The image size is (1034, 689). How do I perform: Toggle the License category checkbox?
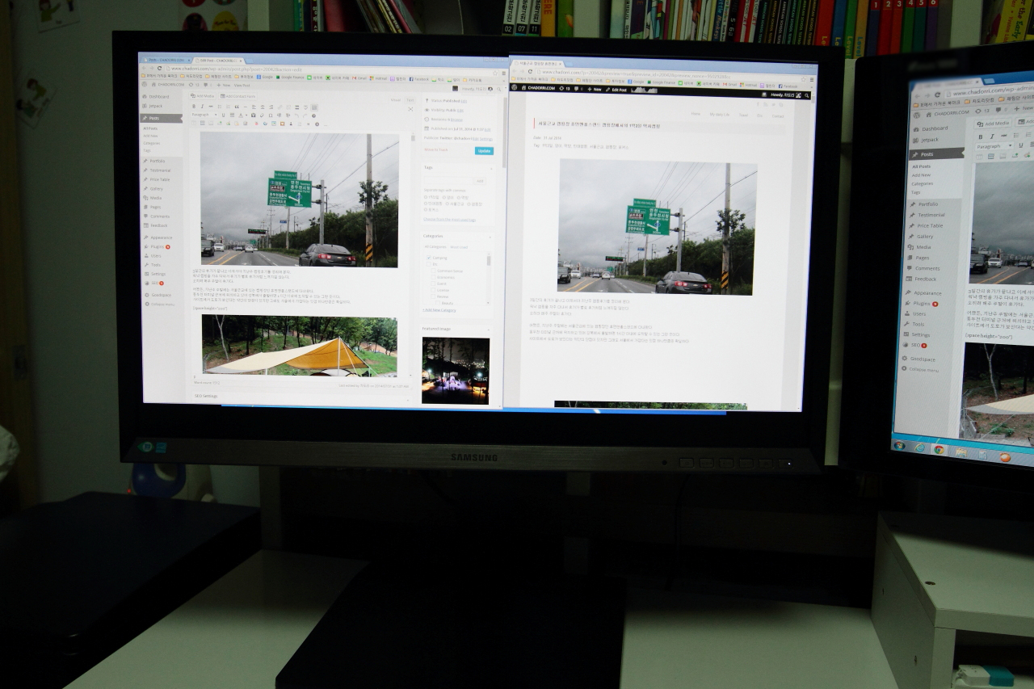[x=433, y=290]
